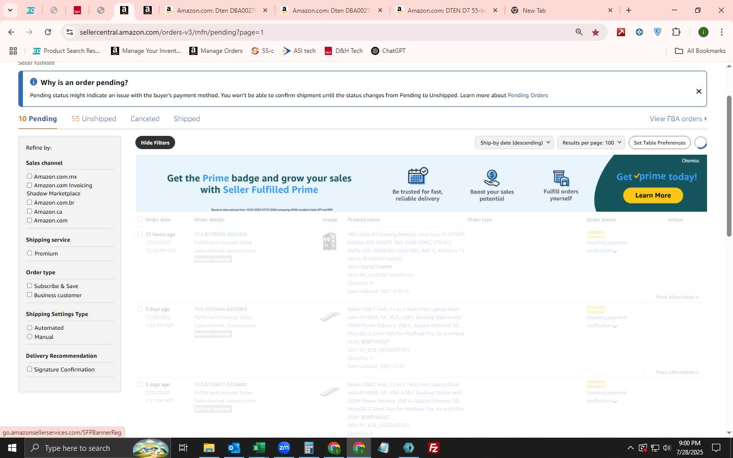Check the Amazon.com.mx sales channel
The image size is (733, 458).
click(30, 176)
